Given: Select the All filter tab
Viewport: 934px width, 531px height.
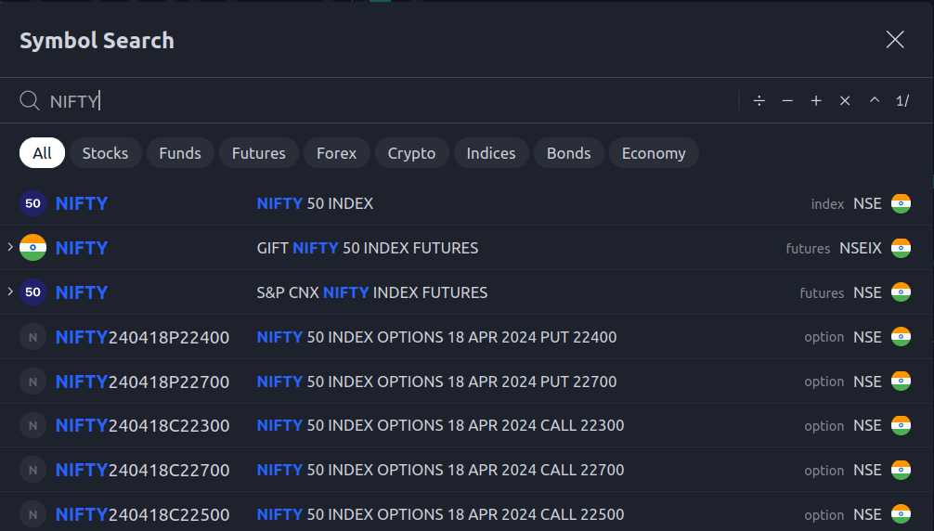Looking at the screenshot, I should click(42, 153).
